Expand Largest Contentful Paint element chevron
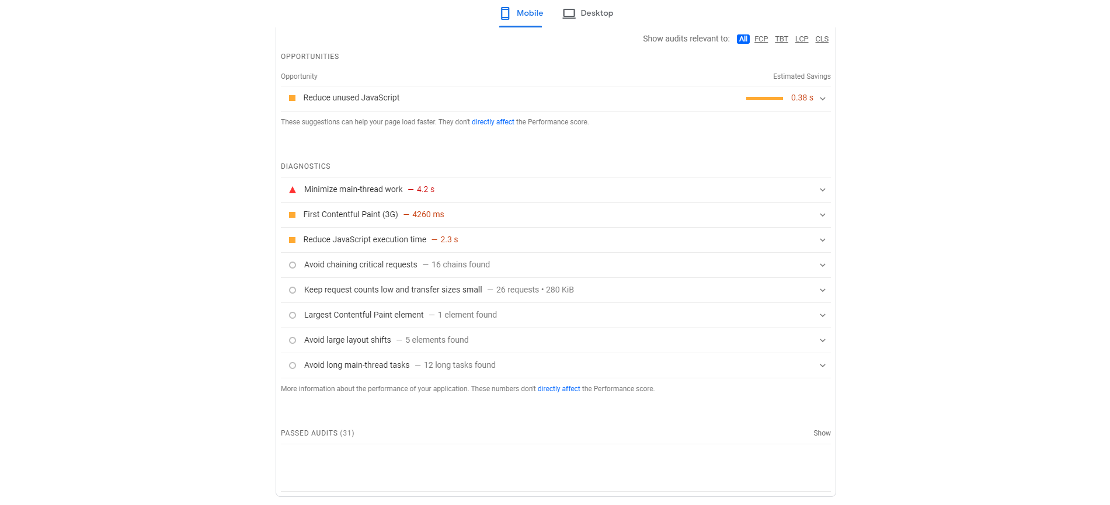Image resolution: width=1110 pixels, height=505 pixels. 823,315
